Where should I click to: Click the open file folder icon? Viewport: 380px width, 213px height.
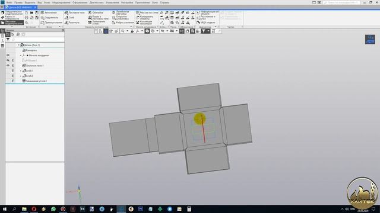[31, 12]
